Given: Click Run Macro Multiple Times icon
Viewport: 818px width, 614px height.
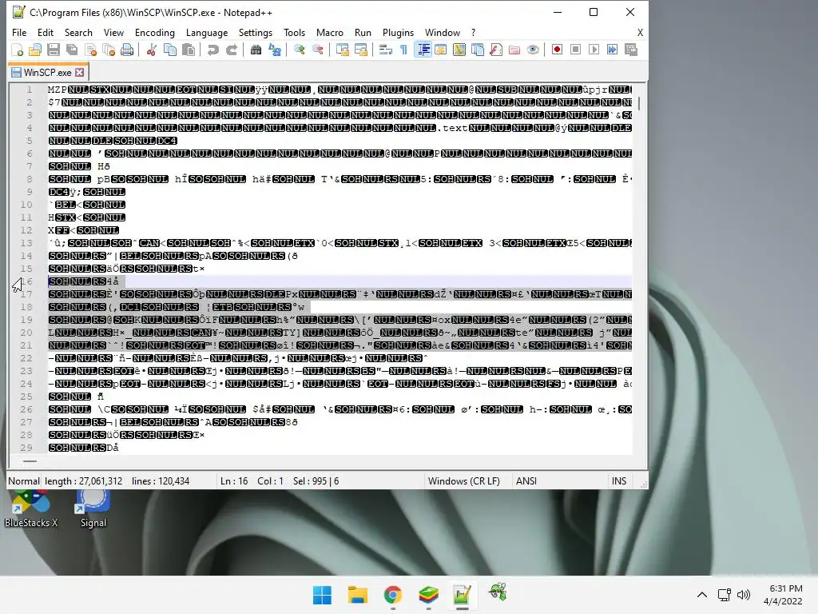Looking at the screenshot, I should [613, 50].
